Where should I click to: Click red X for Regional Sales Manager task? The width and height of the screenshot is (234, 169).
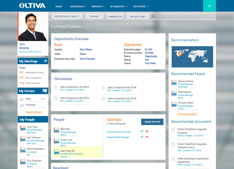pos(147,137)
